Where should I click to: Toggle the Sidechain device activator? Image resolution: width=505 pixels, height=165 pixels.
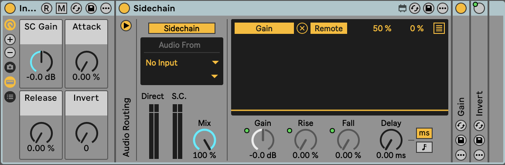[124, 9]
